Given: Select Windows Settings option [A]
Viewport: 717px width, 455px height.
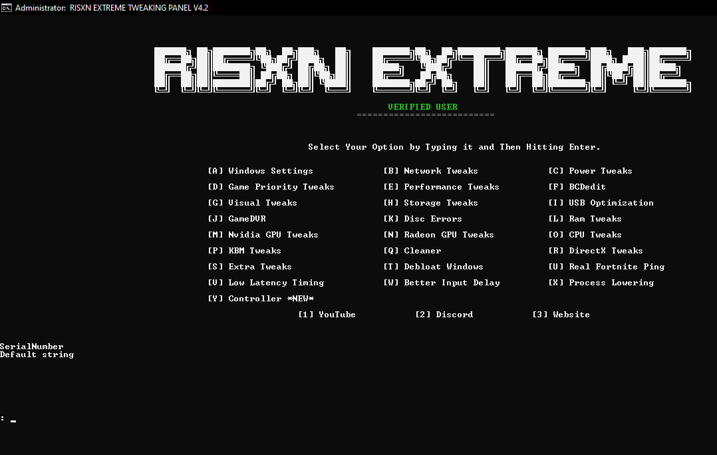Looking at the screenshot, I should pyautogui.click(x=260, y=170).
